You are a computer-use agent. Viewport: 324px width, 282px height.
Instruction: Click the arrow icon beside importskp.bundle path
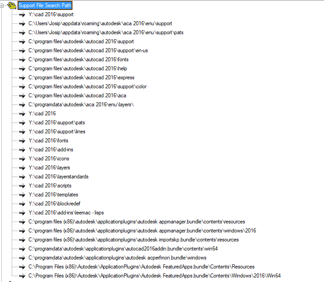coord(22,240)
